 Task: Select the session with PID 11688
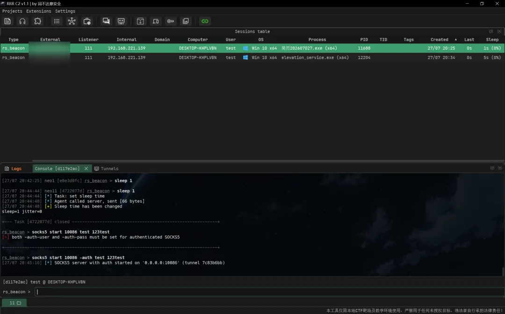[x=252, y=48]
